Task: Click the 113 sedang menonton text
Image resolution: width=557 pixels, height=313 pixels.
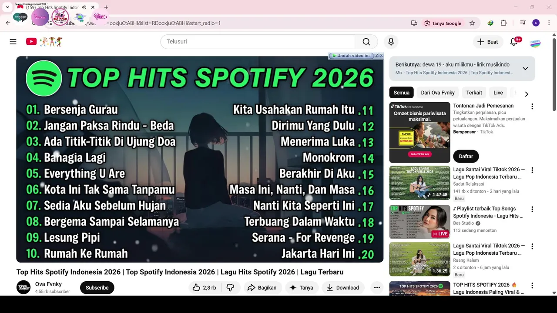Action: pos(475,230)
